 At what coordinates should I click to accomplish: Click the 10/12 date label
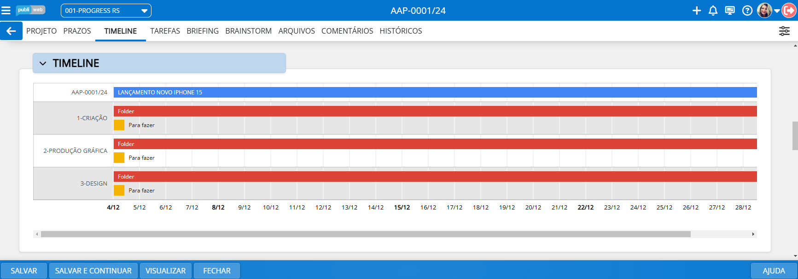[271, 208]
